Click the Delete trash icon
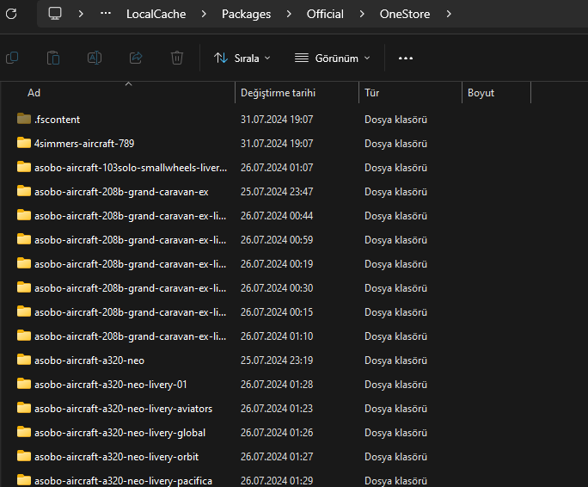Viewport: 588px width, 487px height. pyautogui.click(x=177, y=58)
